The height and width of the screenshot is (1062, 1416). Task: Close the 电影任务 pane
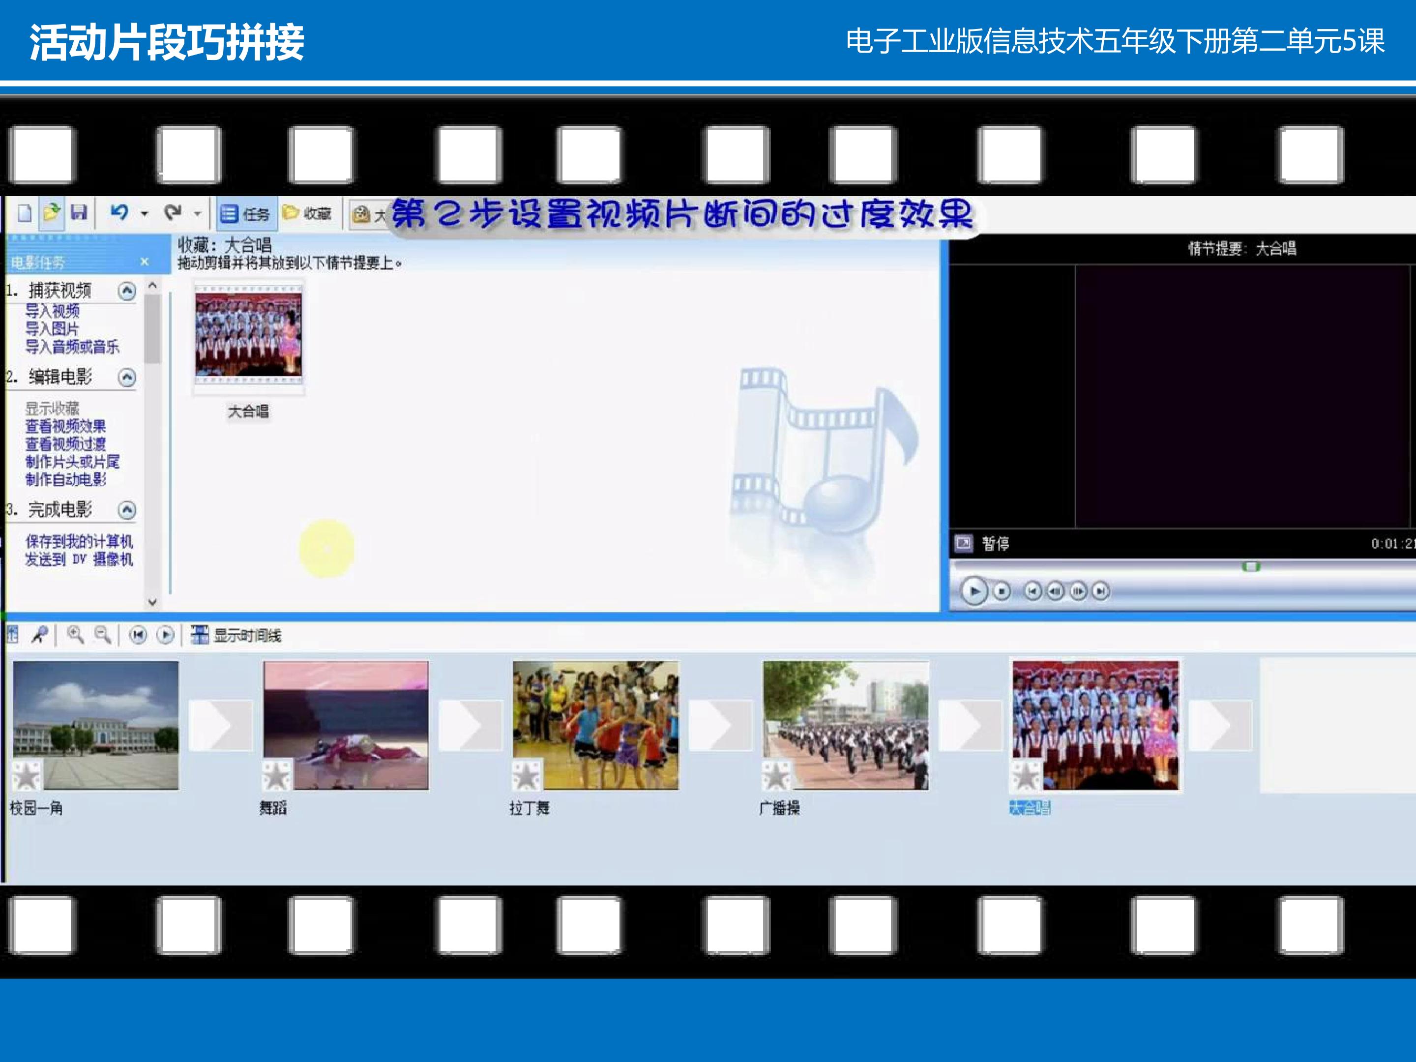click(145, 261)
